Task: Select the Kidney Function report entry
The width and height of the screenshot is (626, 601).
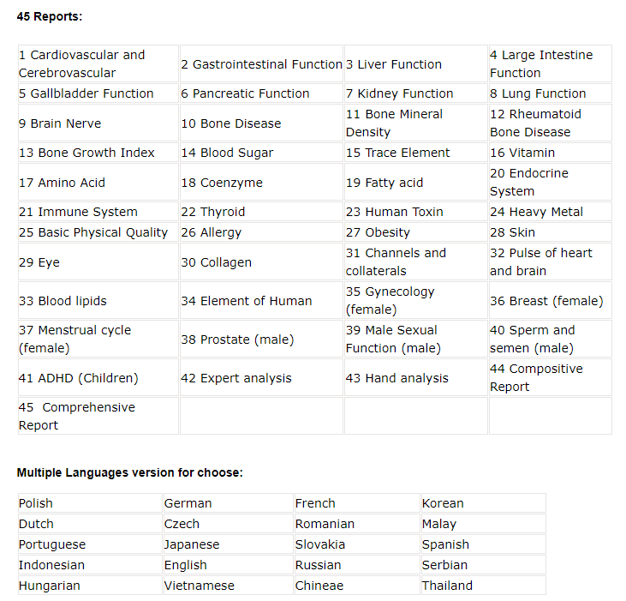Action: (415, 93)
